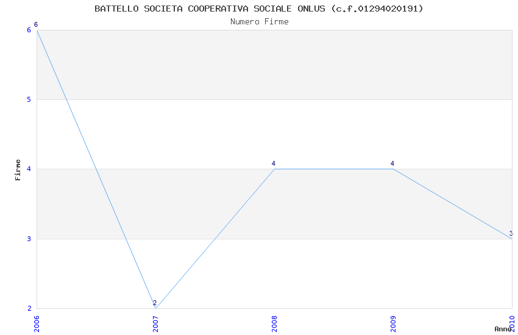Click the Anno x-axis title

(503, 329)
